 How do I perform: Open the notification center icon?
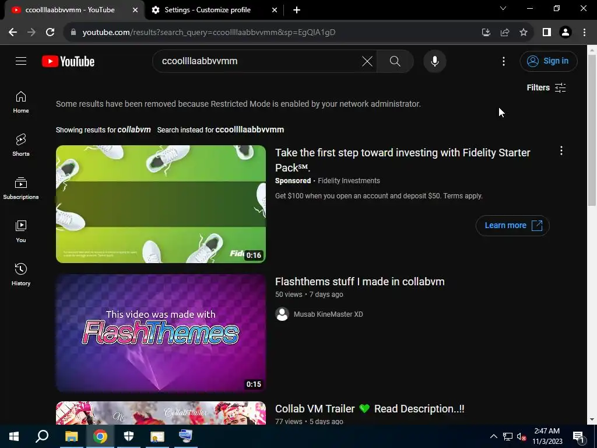pos(579,436)
